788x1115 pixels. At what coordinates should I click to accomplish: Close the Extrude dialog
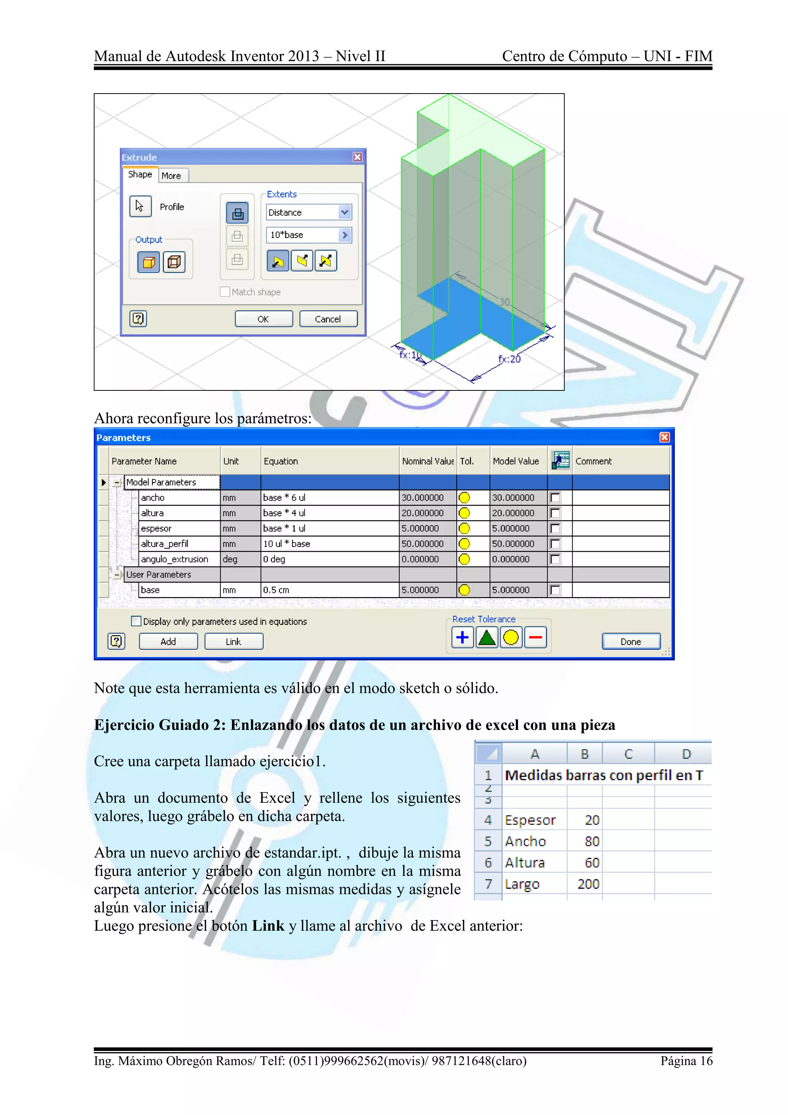357,157
